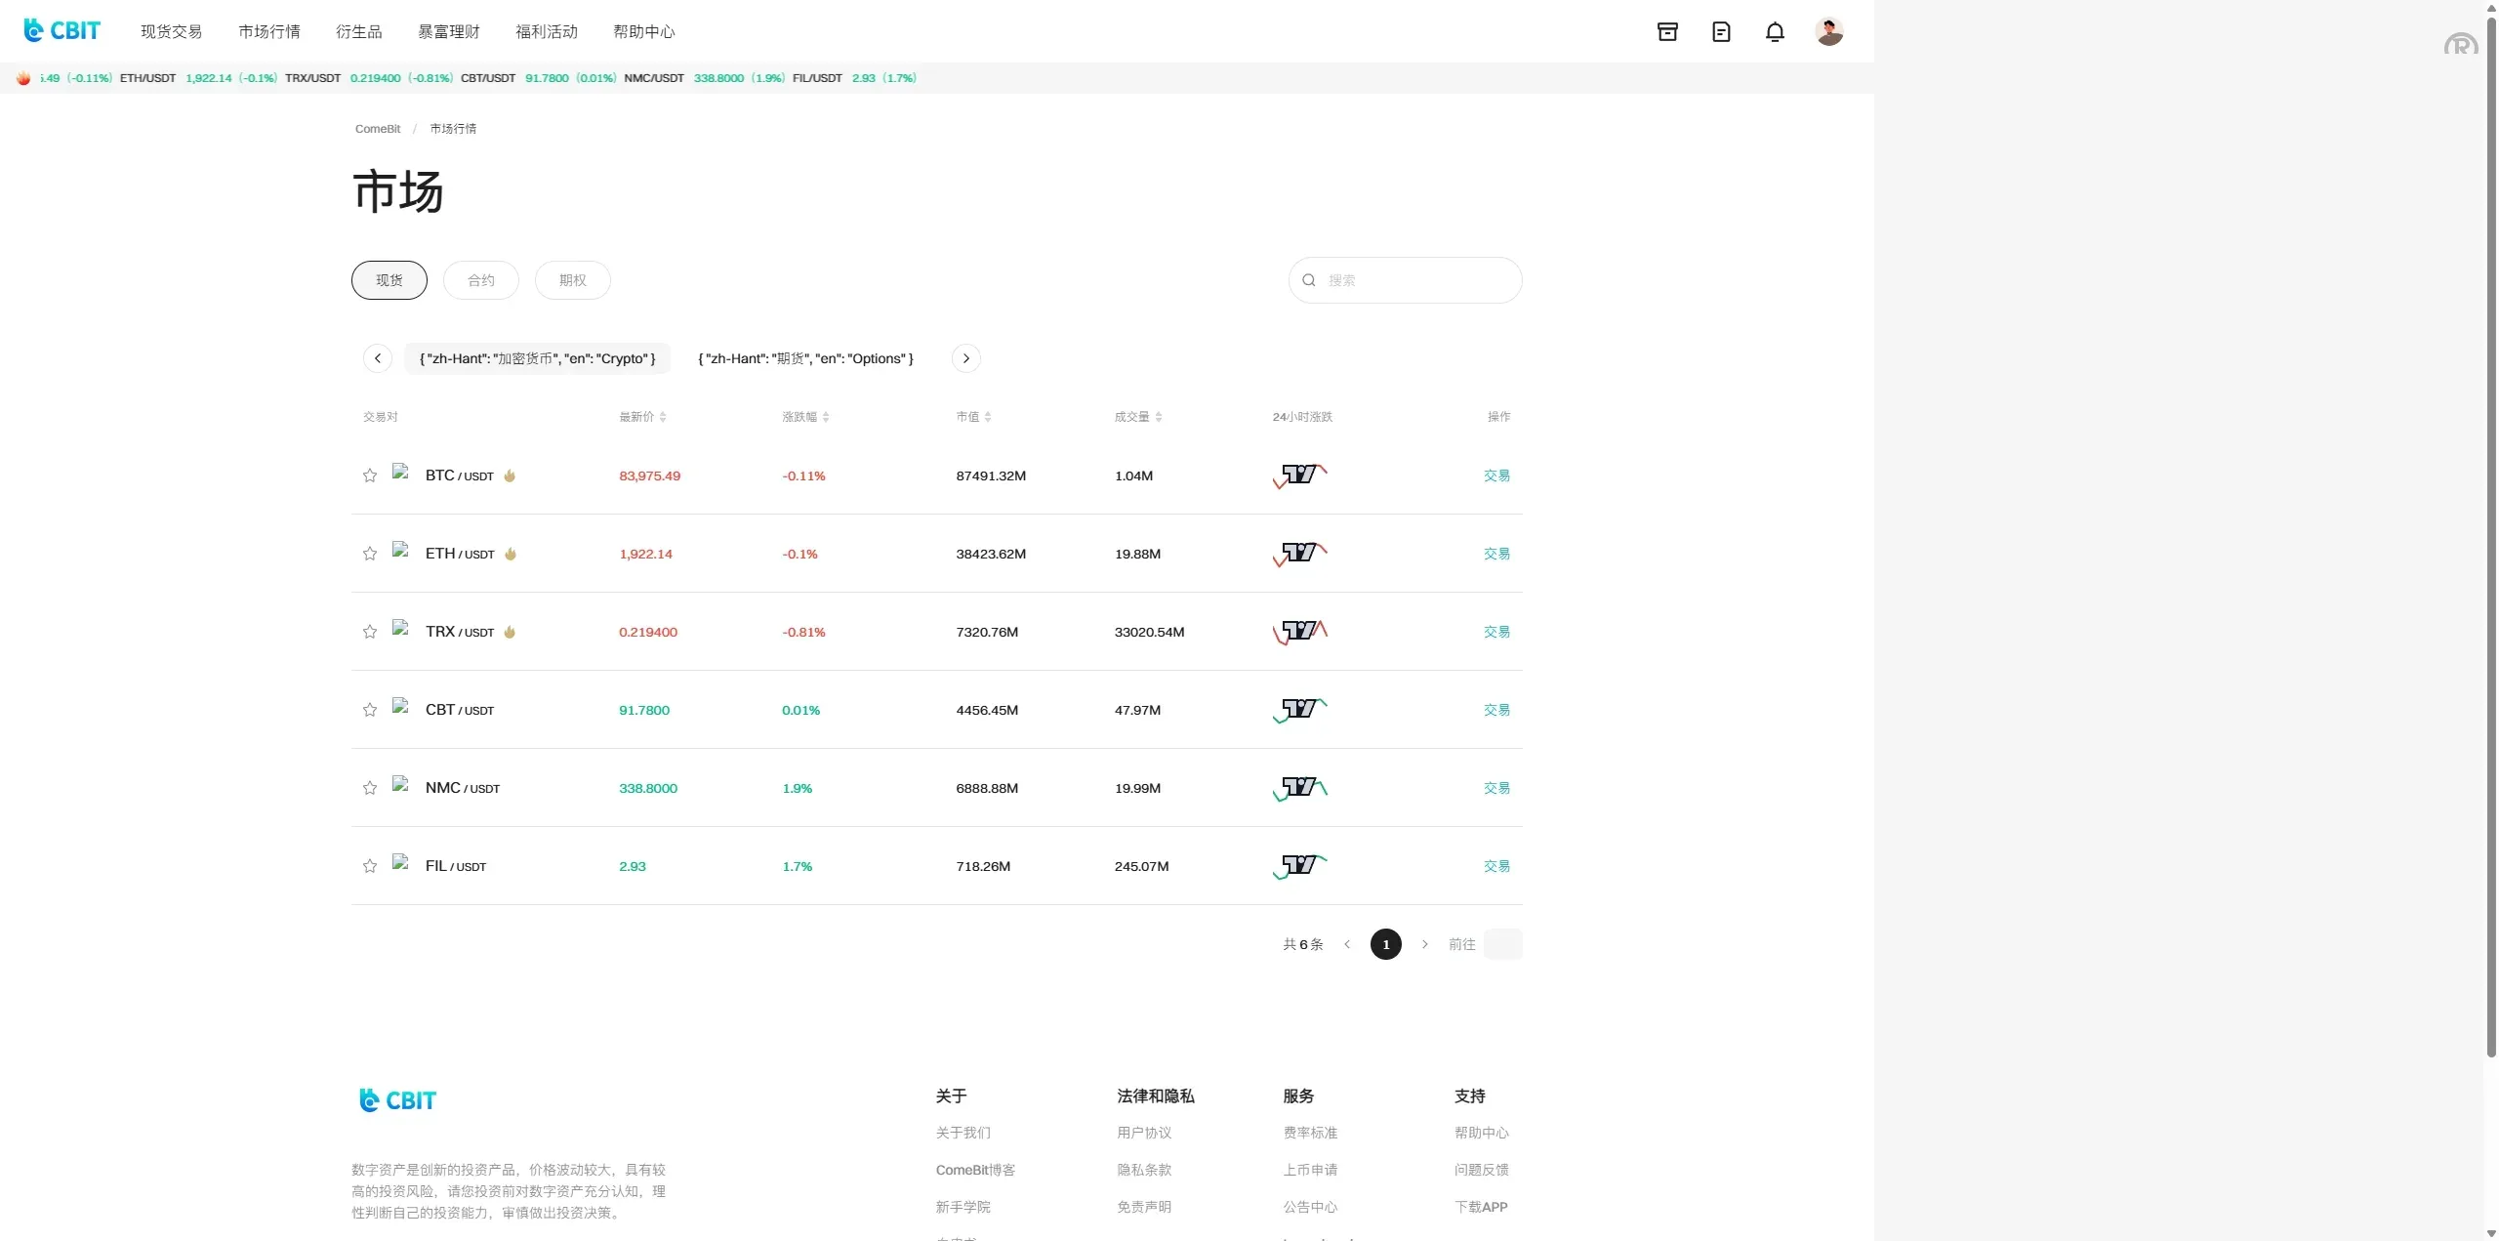Select the Options category chip
Screen dimensions: 2499x1241
(x=805, y=358)
